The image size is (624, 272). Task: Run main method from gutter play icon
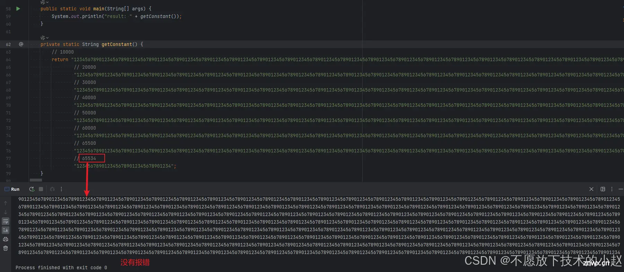[x=18, y=9]
